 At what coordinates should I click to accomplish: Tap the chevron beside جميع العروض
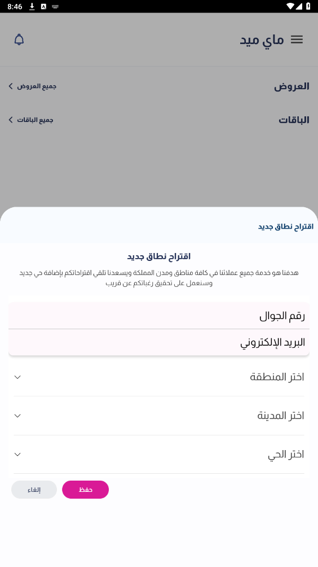click(x=11, y=86)
